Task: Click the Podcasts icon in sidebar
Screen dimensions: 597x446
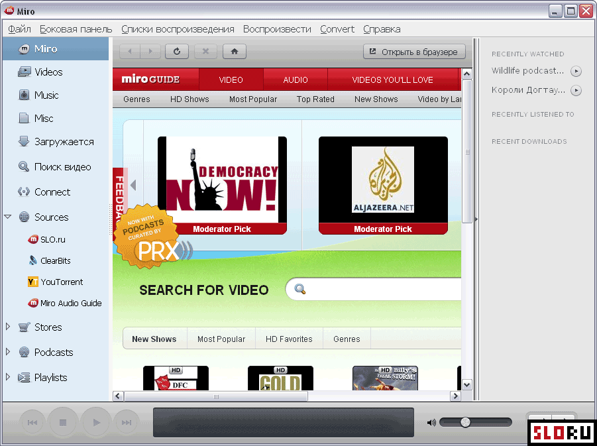Action: click(24, 352)
